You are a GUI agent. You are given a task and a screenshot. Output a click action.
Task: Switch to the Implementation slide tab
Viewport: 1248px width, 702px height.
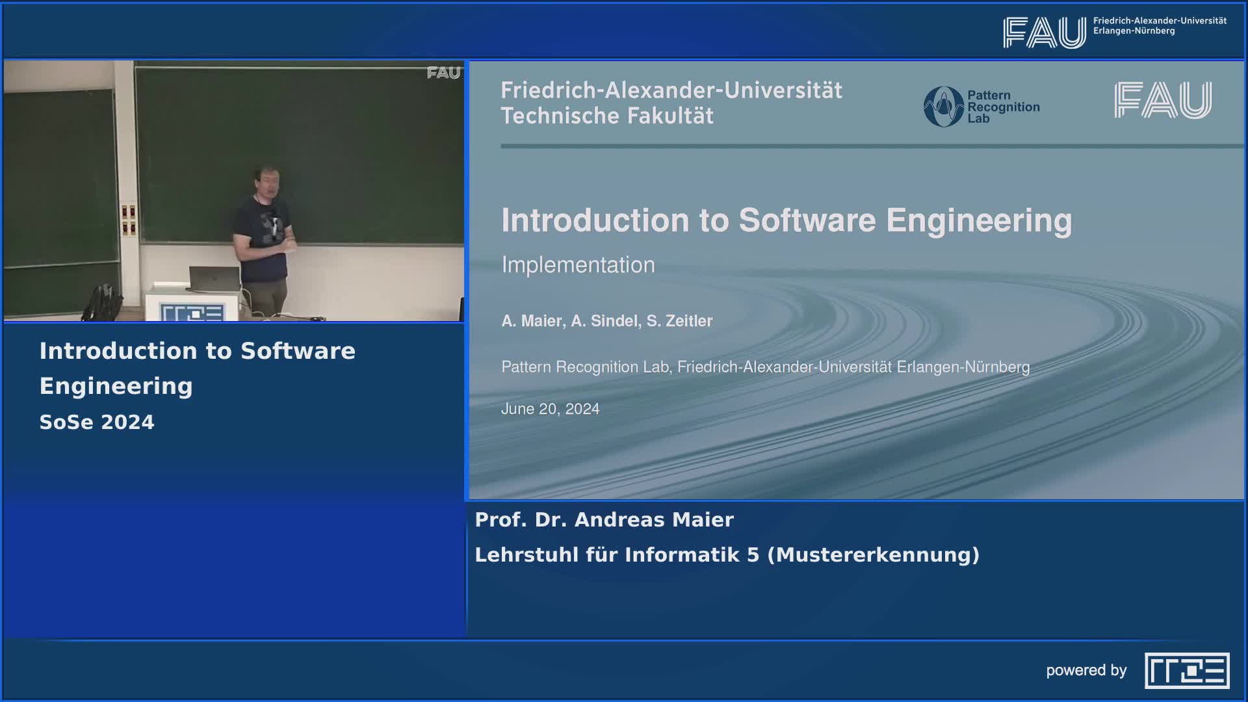(578, 265)
